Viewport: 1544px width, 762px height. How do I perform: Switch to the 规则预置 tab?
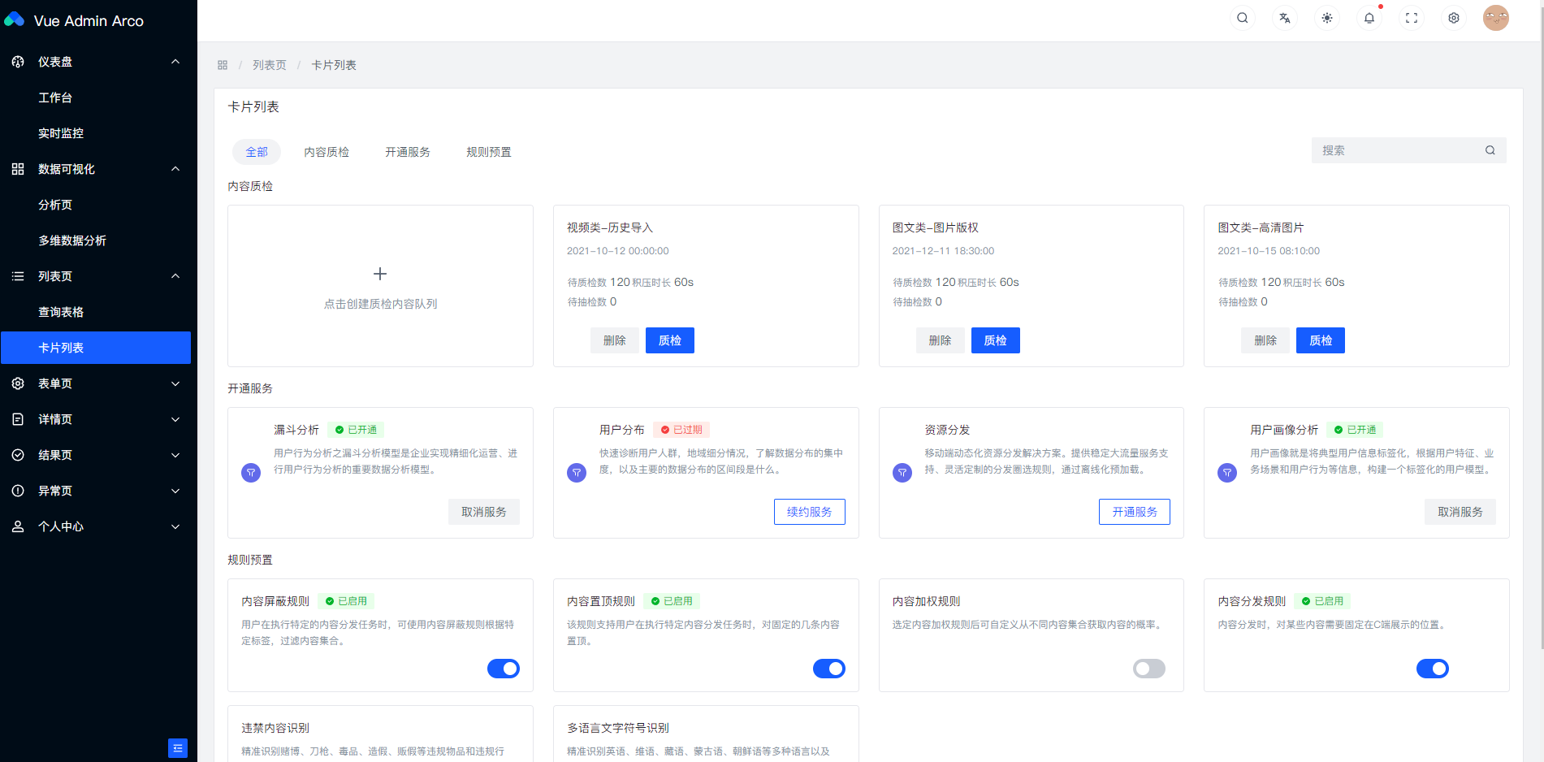click(x=489, y=152)
